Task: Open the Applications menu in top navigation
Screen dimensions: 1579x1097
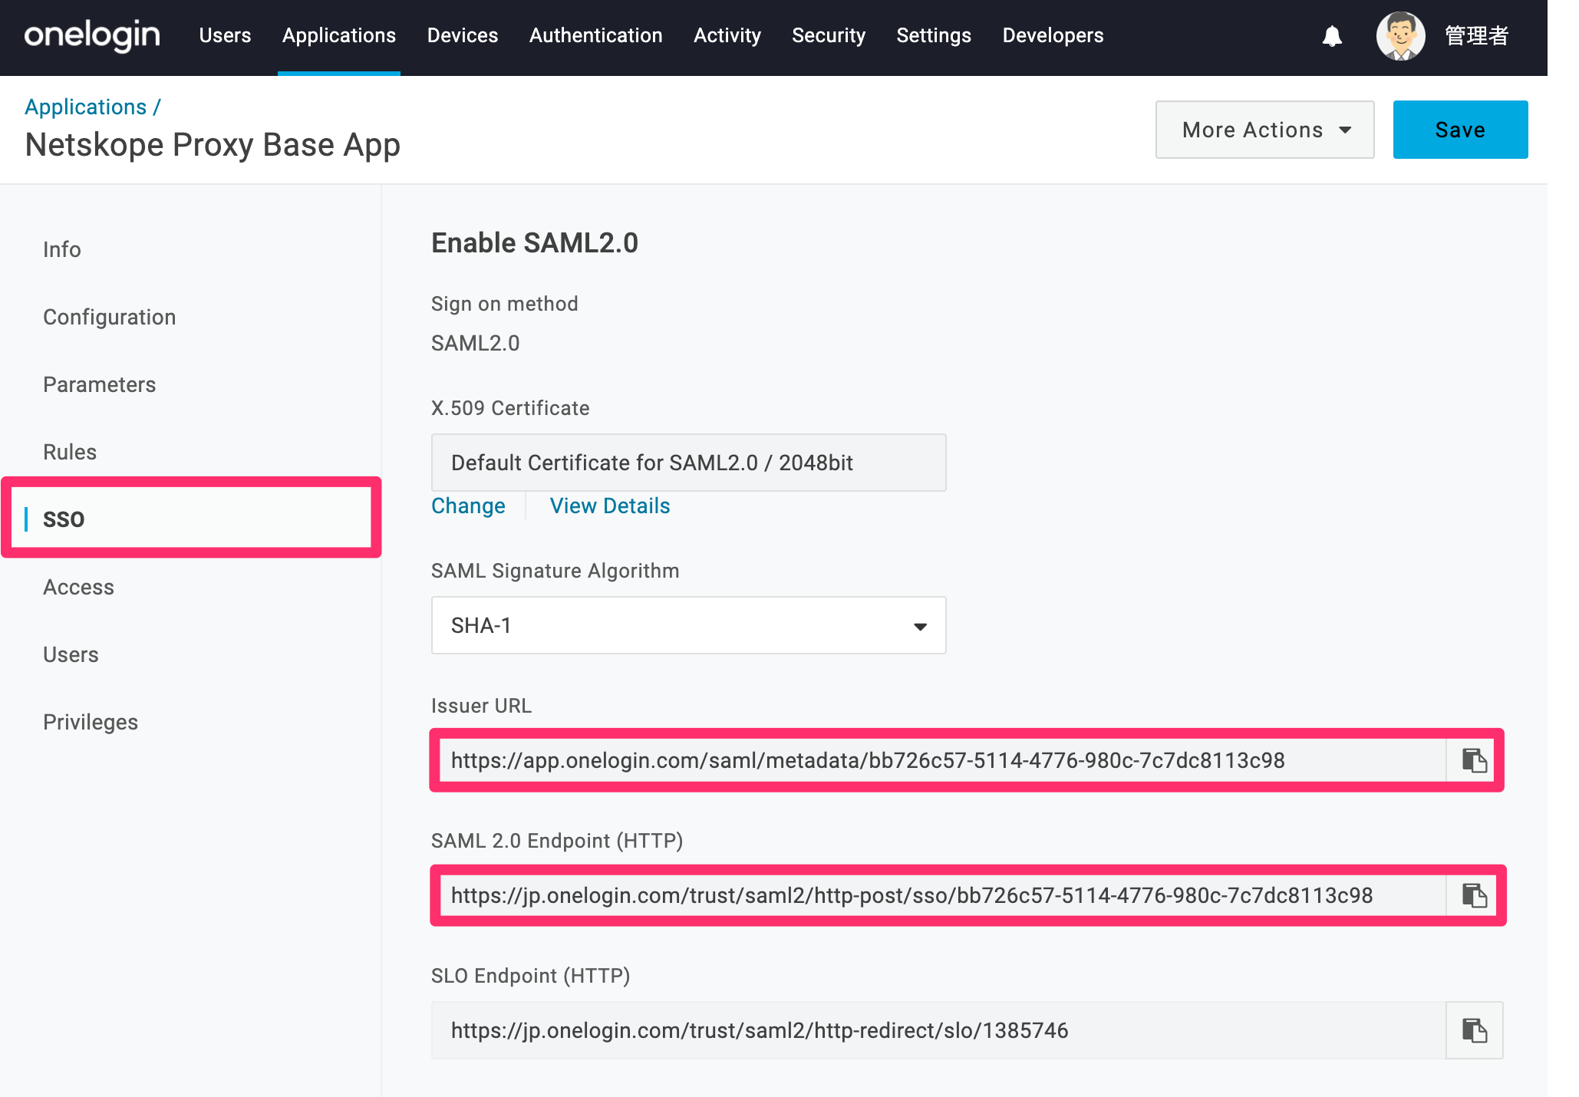Action: pyautogui.click(x=339, y=35)
